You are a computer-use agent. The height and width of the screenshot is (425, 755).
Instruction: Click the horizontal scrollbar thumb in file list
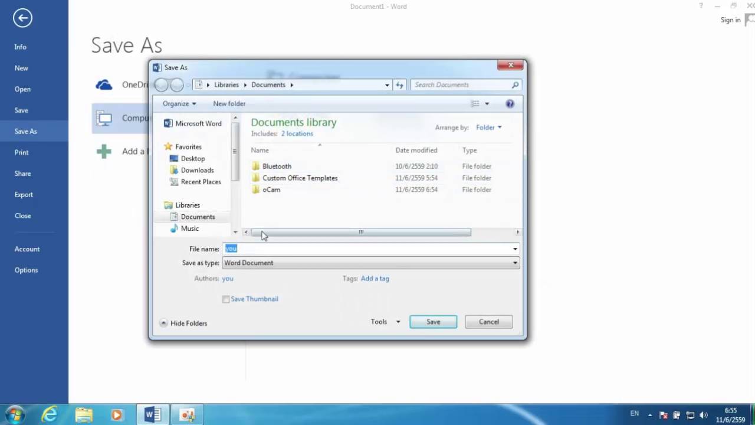coord(361,233)
